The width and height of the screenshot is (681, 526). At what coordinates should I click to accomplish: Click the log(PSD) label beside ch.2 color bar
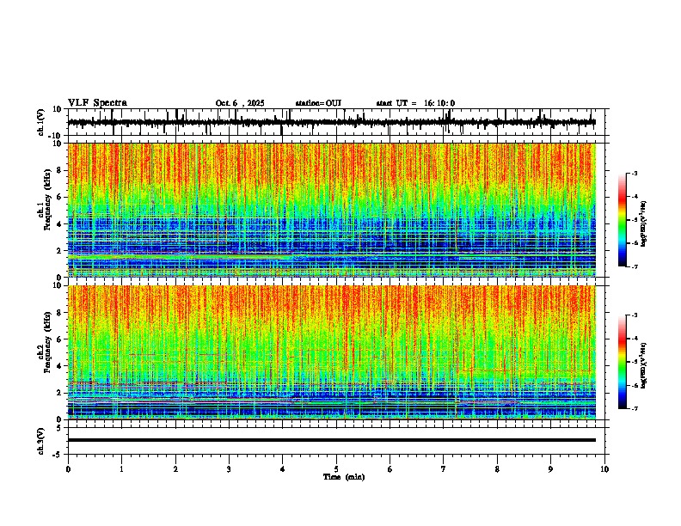click(644, 366)
